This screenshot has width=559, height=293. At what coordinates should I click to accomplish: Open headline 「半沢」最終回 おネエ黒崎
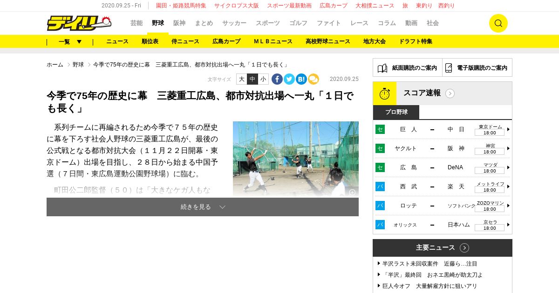(433, 275)
